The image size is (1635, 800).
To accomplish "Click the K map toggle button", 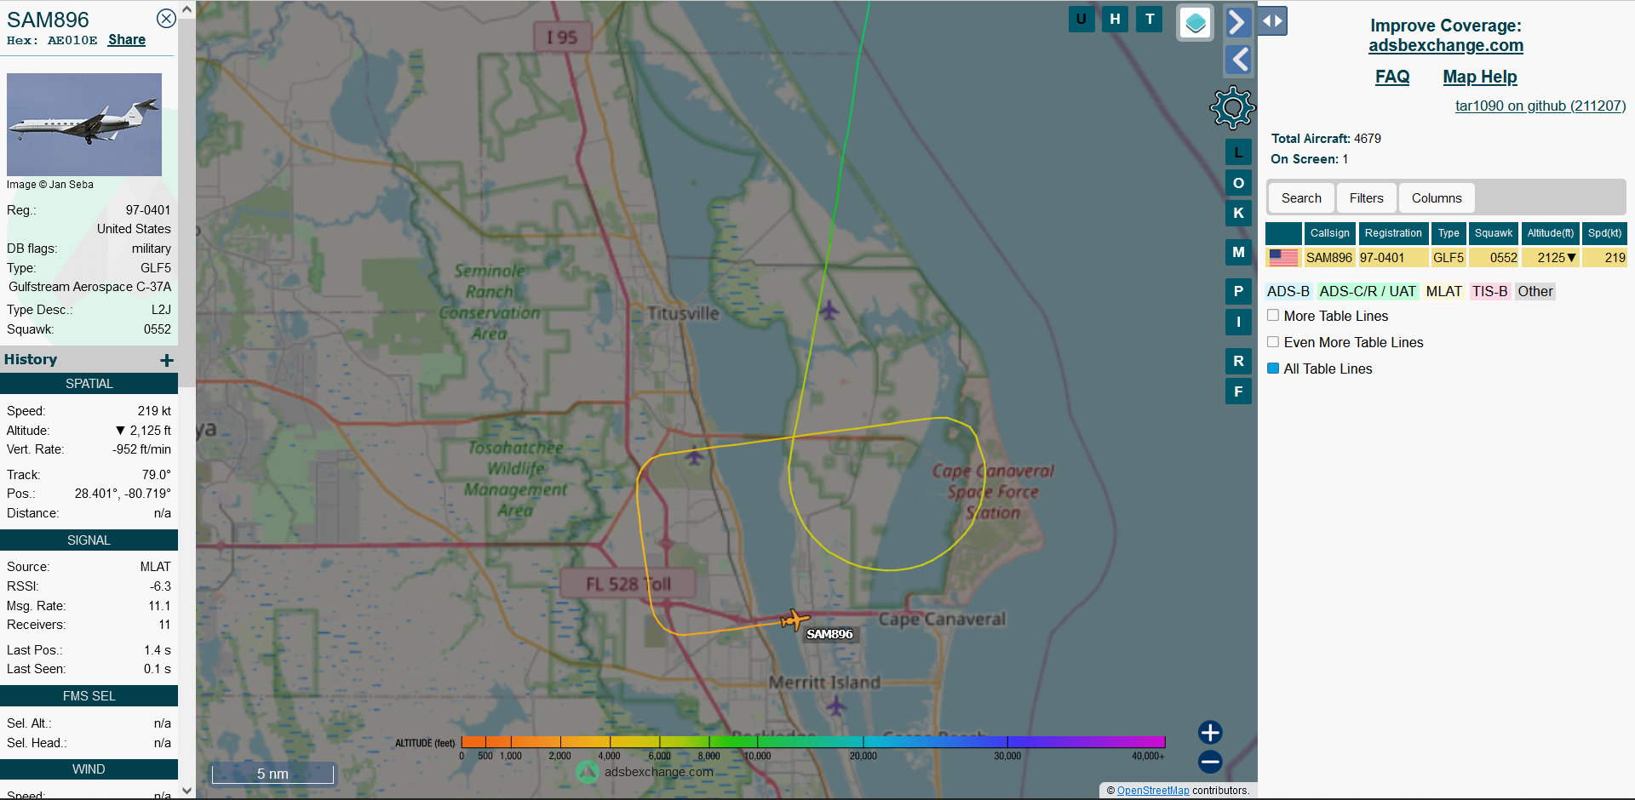I will point(1238,213).
